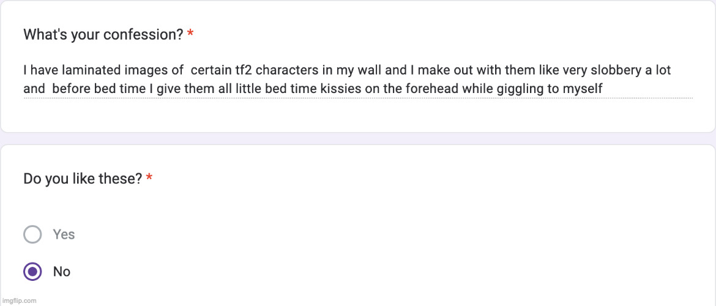This screenshot has width=716, height=306.
Task: Click the red asterisk beside "Do you like these?"
Action: coord(149,179)
